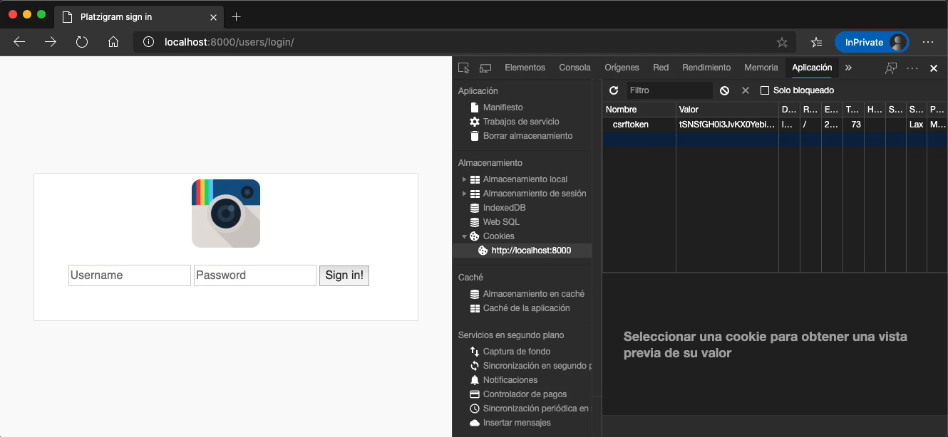Expand the Almacenamiento de sesión arrow

click(x=464, y=194)
